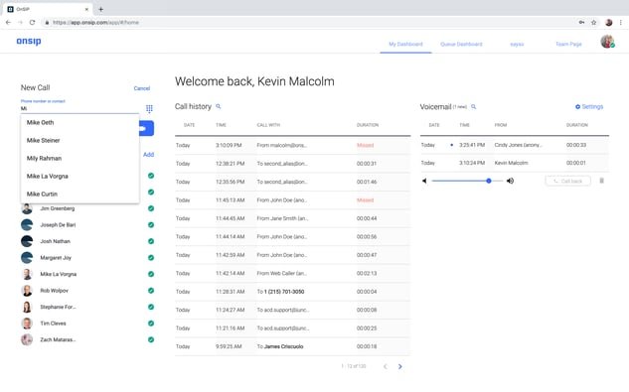The width and height of the screenshot is (629, 392).
Task: Click the loud speaker volume icon
Action: point(510,181)
